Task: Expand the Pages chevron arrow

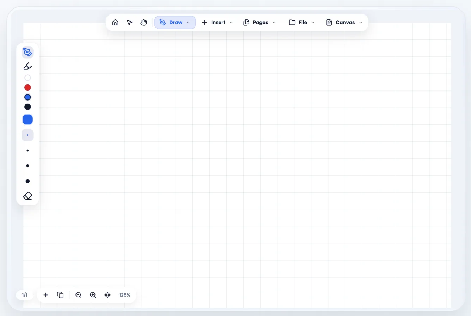Action: click(x=274, y=23)
